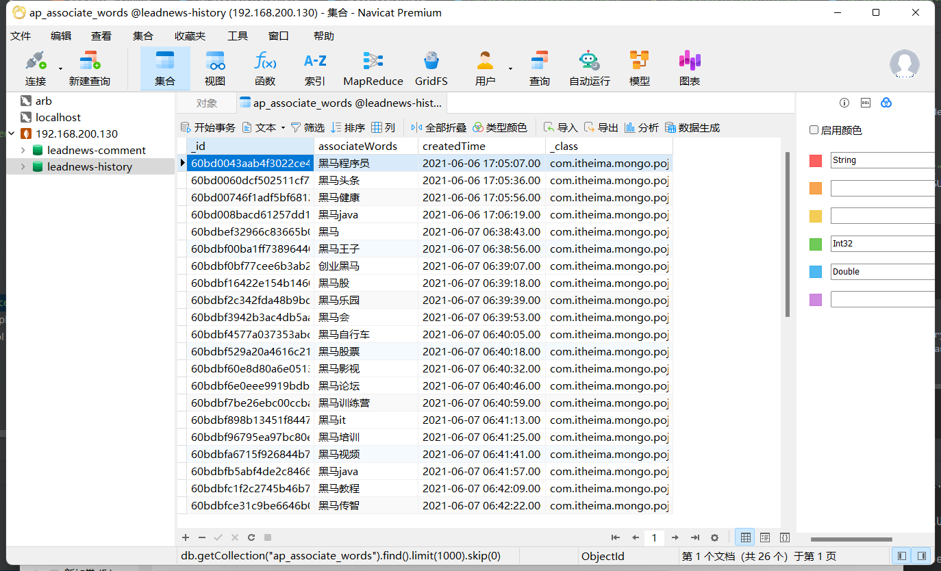Click 分析 (Analyze) toolbar item
This screenshot has width=941, height=571.
pyautogui.click(x=641, y=127)
